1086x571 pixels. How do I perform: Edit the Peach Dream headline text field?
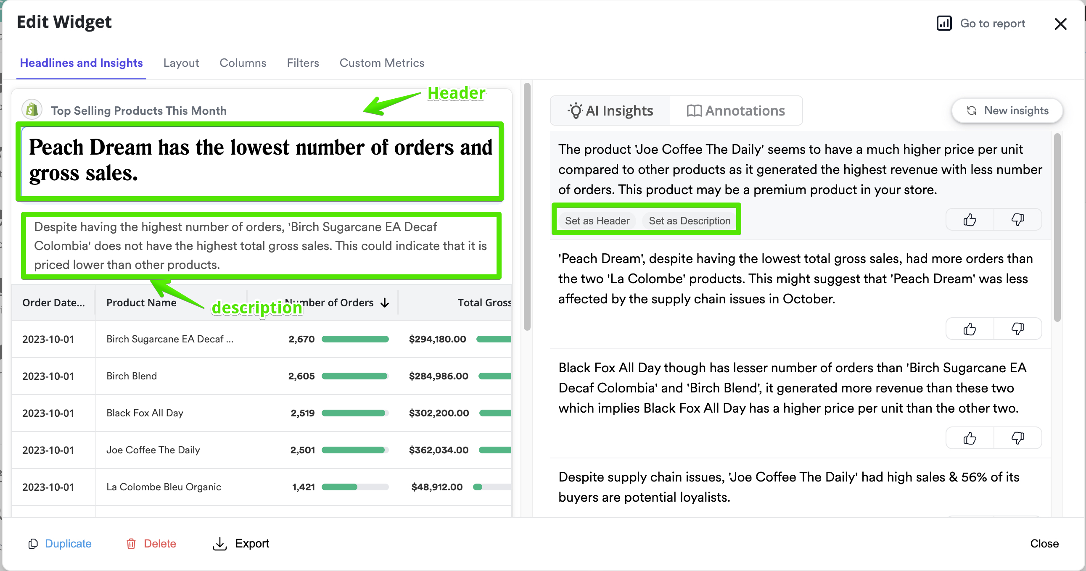coord(260,160)
